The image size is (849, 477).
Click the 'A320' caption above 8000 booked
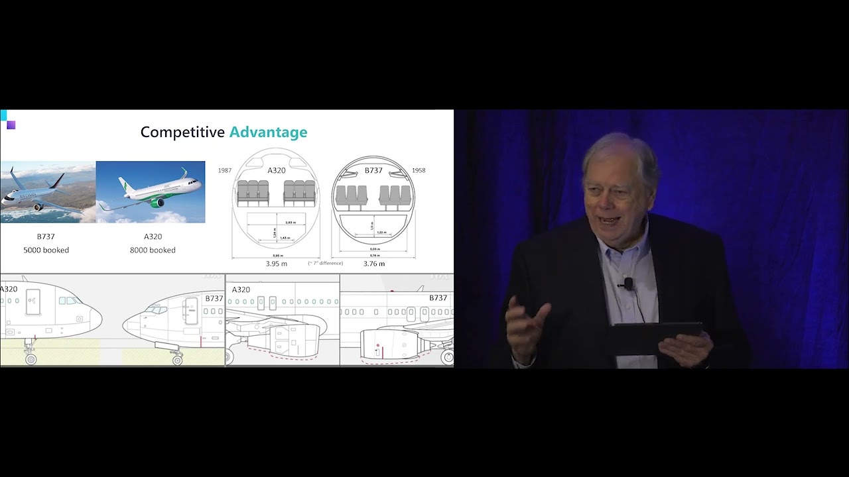153,237
